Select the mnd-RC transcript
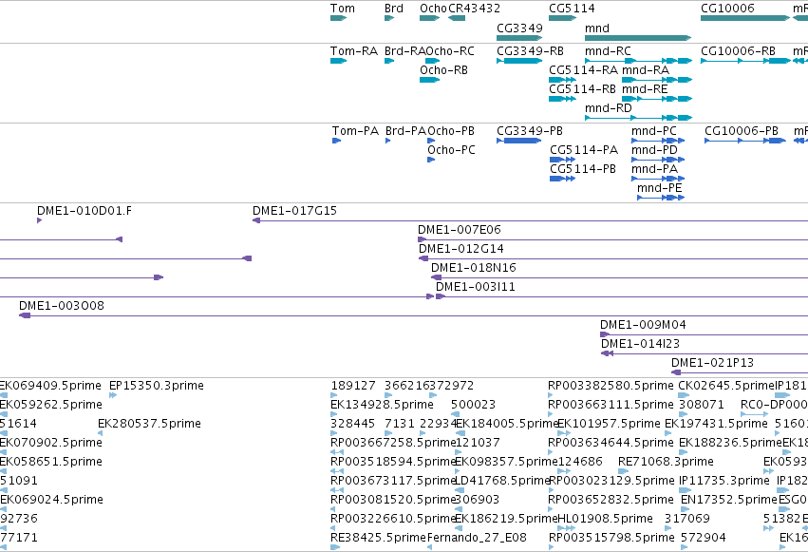Image resolution: width=808 pixels, height=552 pixels. [x=638, y=61]
